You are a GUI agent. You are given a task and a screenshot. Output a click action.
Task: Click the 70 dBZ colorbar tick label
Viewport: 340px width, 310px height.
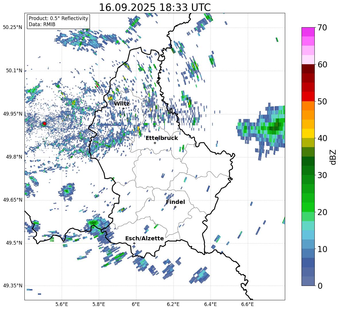tap(322, 28)
